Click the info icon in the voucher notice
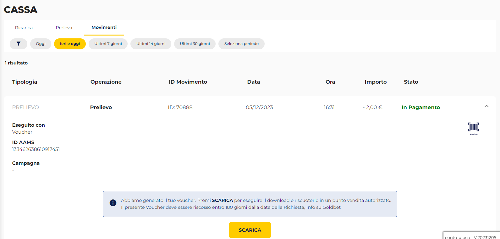This screenshot has width=500, height=239. [x=113, y=203]
